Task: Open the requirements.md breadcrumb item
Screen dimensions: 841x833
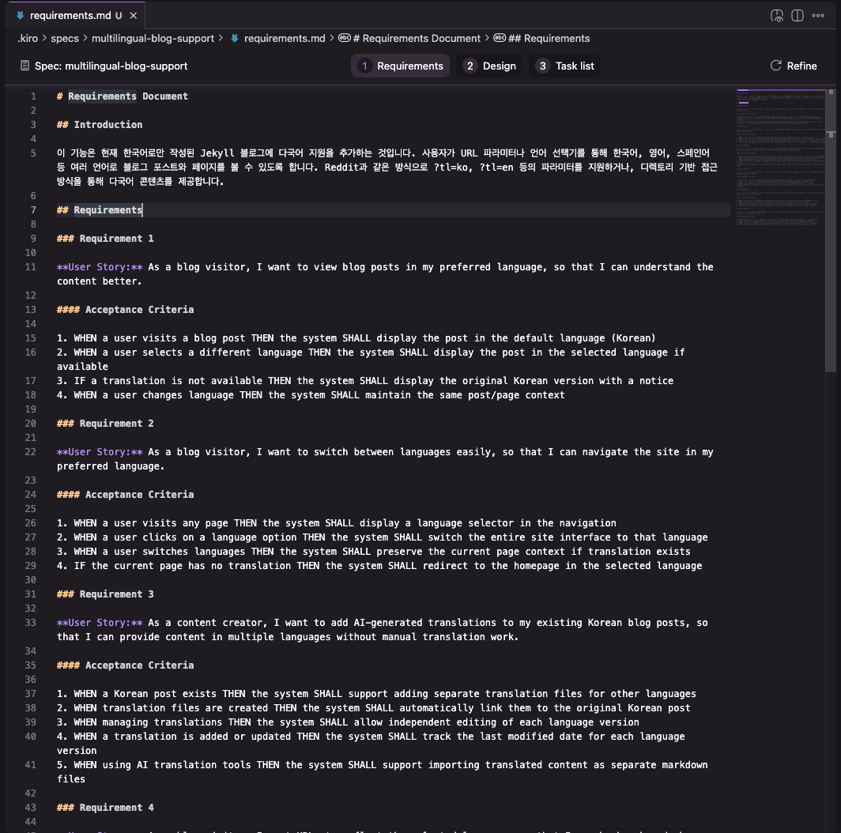Action: click(285, 38)
